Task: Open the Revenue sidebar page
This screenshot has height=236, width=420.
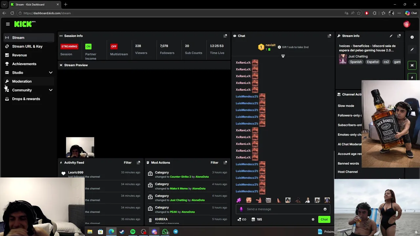Action: 29,55
